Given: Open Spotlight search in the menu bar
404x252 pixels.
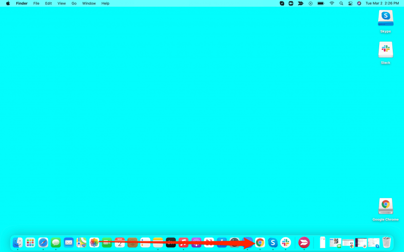Looking at the screenshot, I should tap(341, 3).
